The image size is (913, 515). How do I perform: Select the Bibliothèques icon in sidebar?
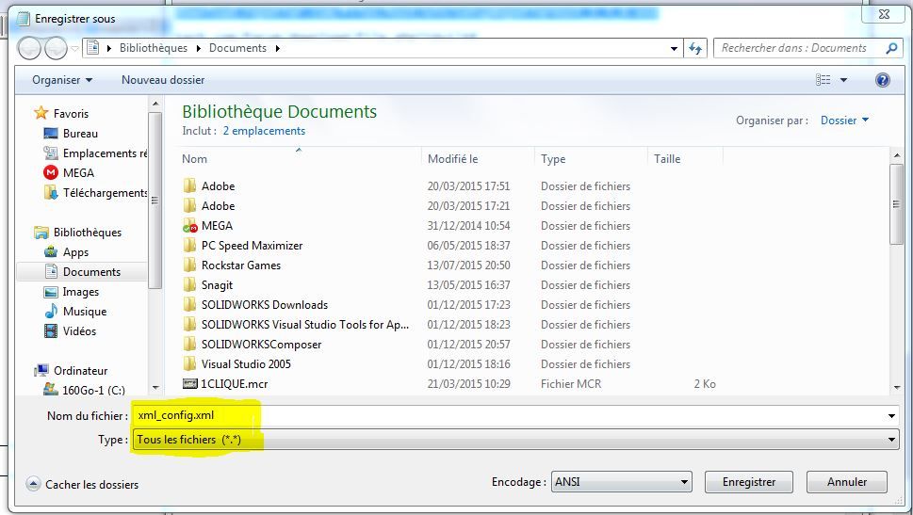pyautogui.click(x=41, y=233)
